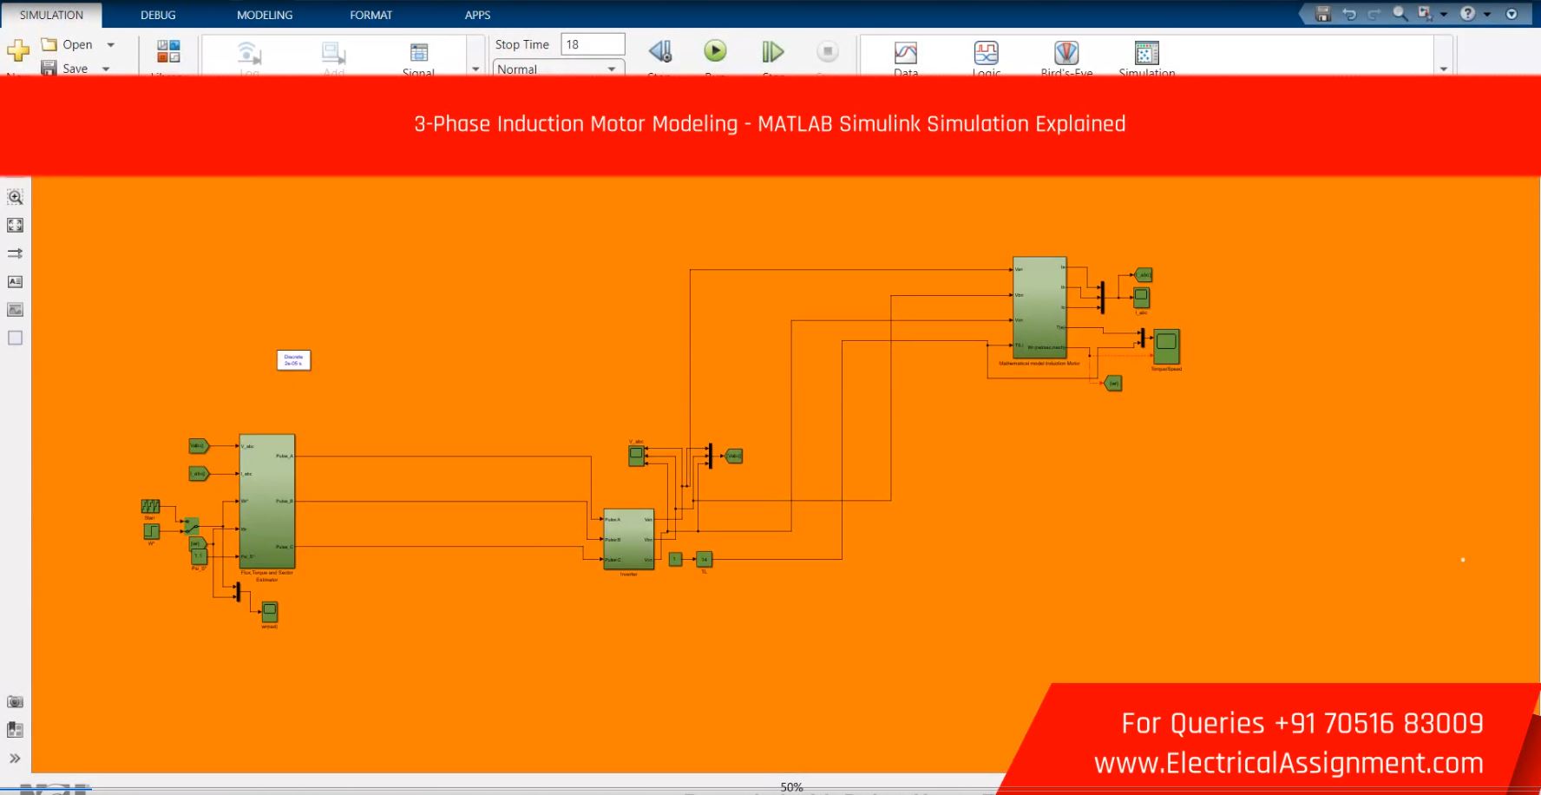Open the APPS tab
Viewport: 1541px width, 795px height.
477,15
